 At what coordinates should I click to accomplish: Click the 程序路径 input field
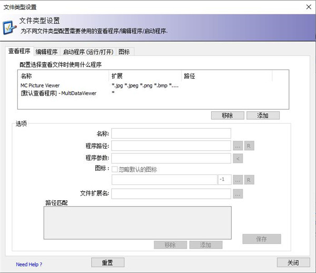pyautogui.click(x=171, y=145)
